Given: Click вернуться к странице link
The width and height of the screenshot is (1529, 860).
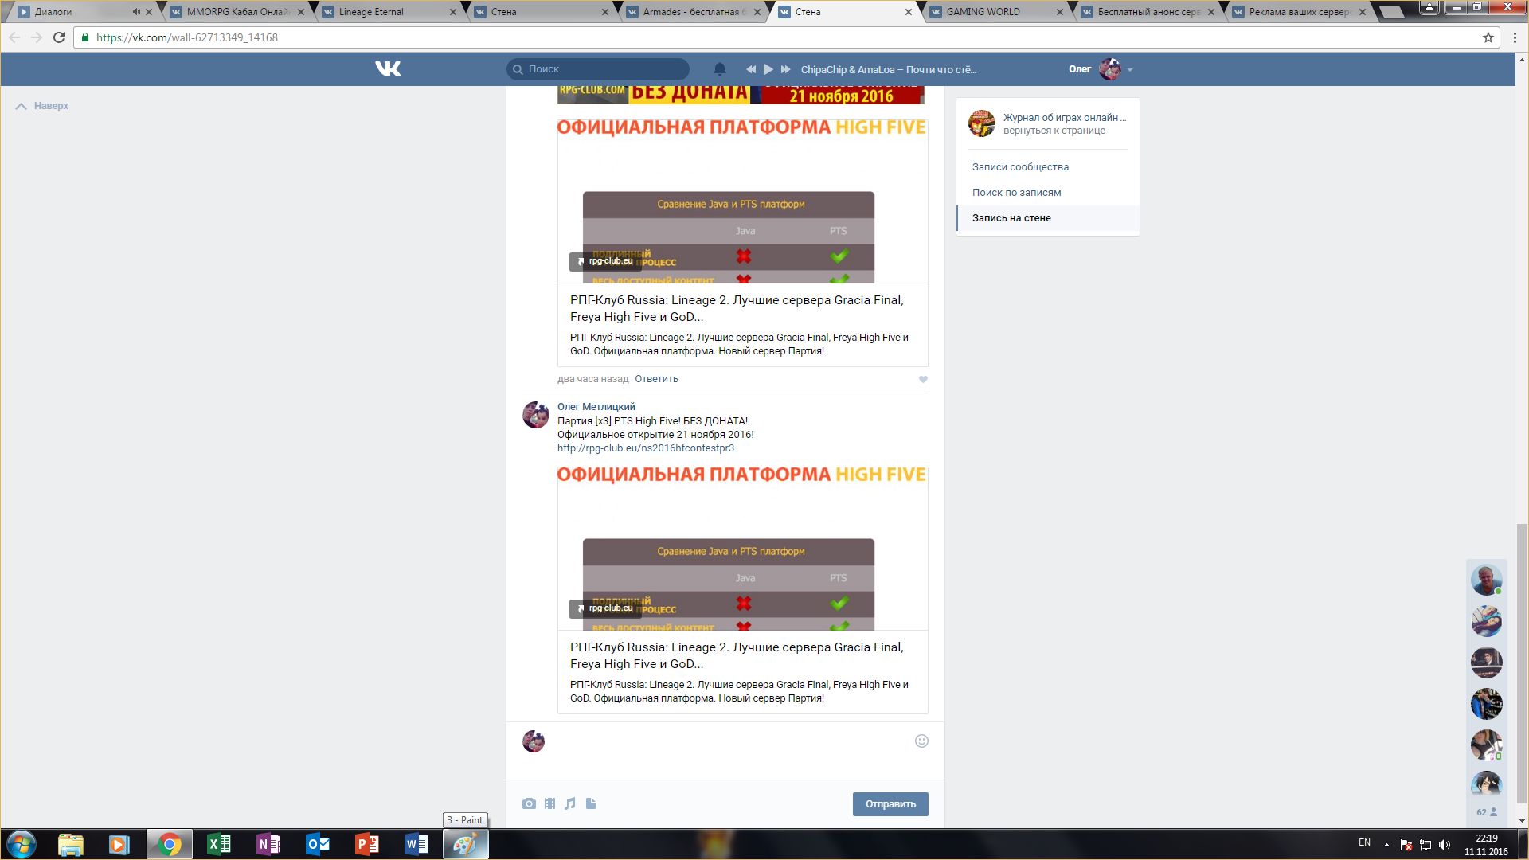Looking at the screenshot, I should click(x=1054, y=131).
